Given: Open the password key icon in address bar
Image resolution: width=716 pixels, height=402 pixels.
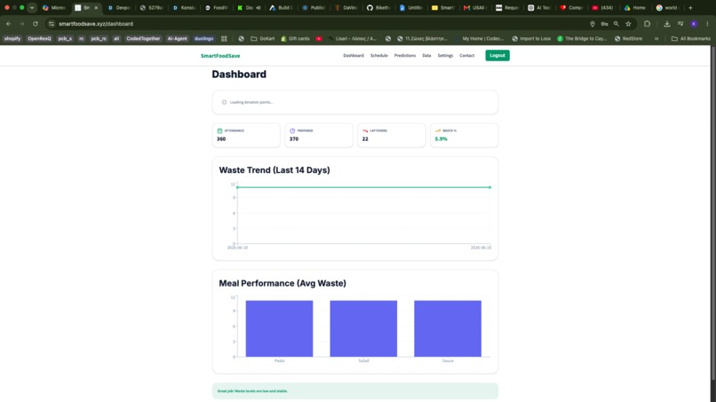Looking at the screenshot, I should coord(604,24).
